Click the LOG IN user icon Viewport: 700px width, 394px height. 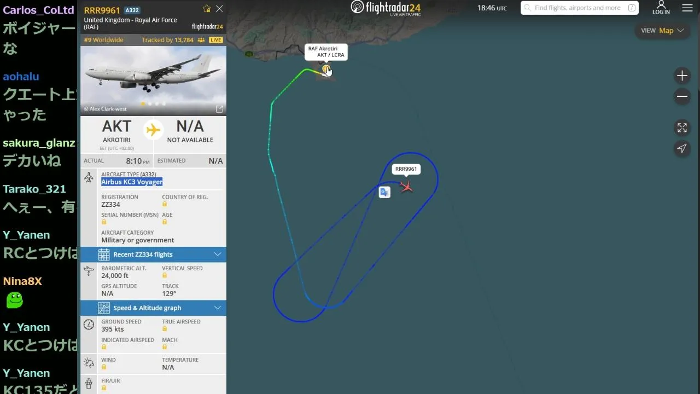(661, 8)
